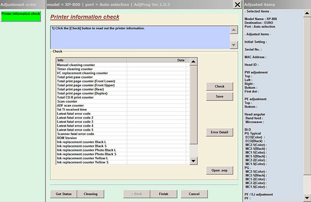
Task: Select the ADF scan counter row
Action: [123, 106]
